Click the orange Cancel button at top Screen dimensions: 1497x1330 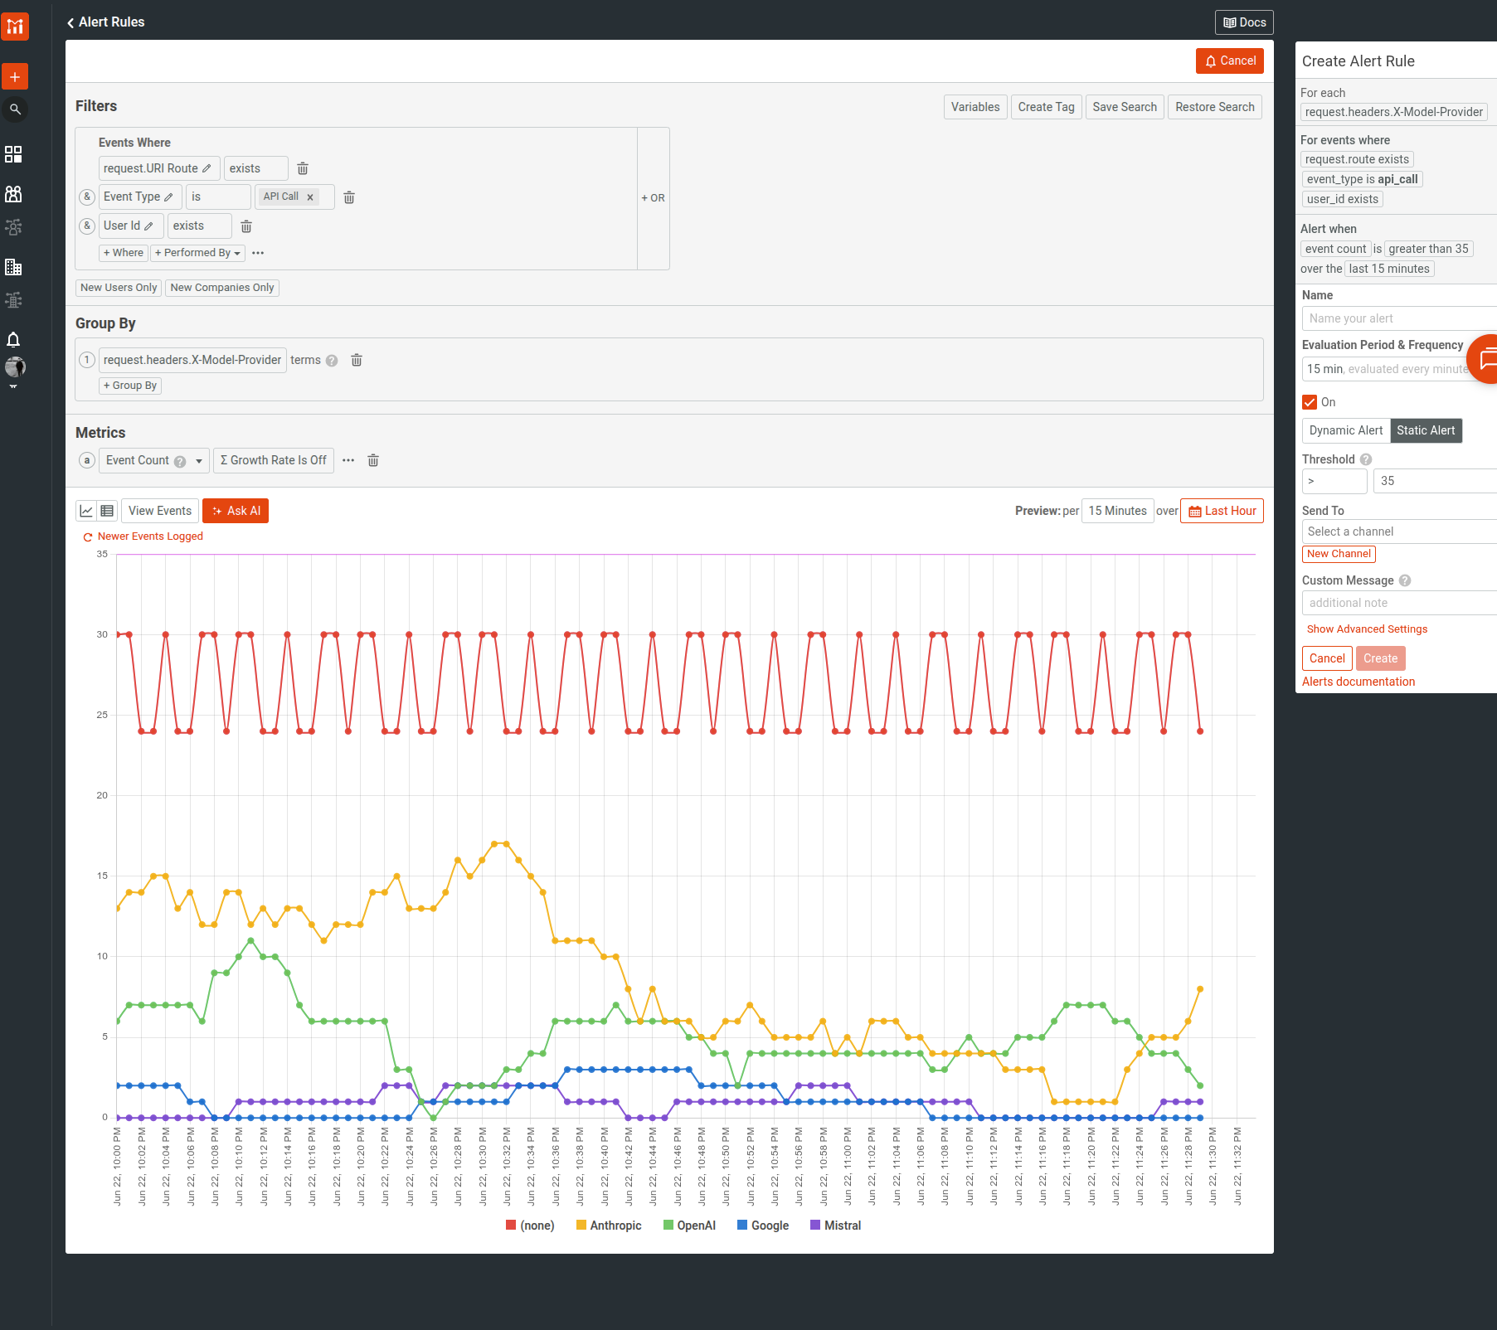(1230, 61)
